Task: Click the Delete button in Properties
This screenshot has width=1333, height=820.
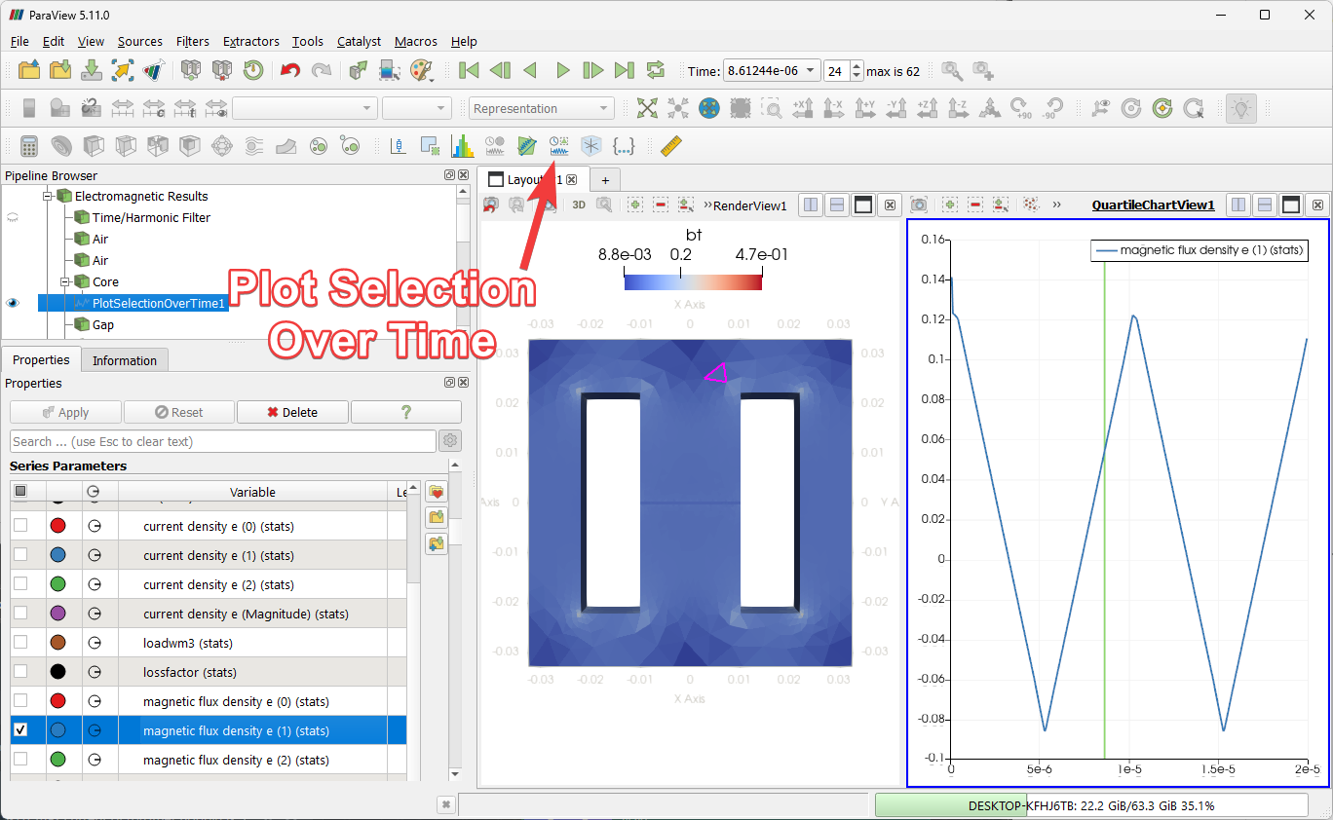Action: click(292, 412)
